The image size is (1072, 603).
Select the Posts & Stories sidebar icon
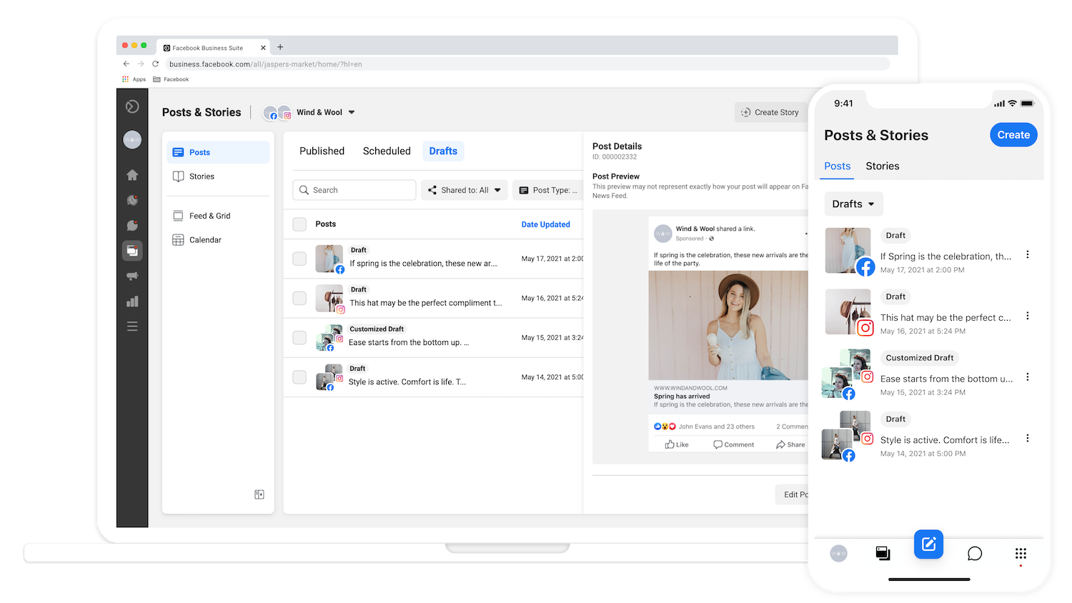(x=132, y=250)
